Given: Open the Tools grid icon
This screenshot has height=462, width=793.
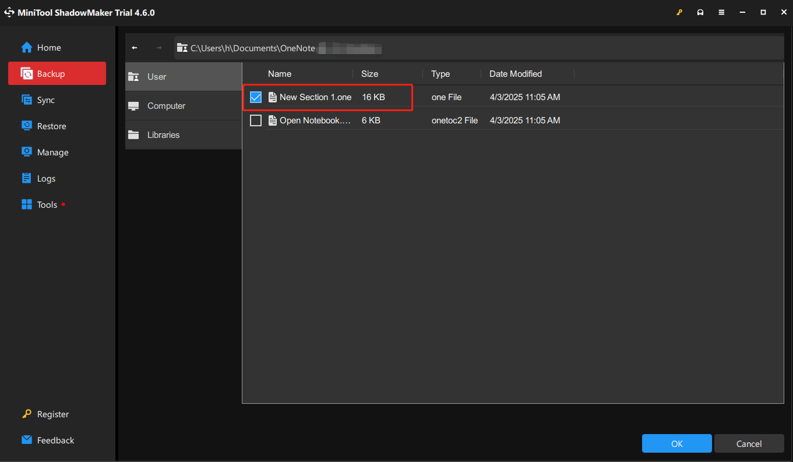Looking at the screenshot, I should (x=27, y=205).
